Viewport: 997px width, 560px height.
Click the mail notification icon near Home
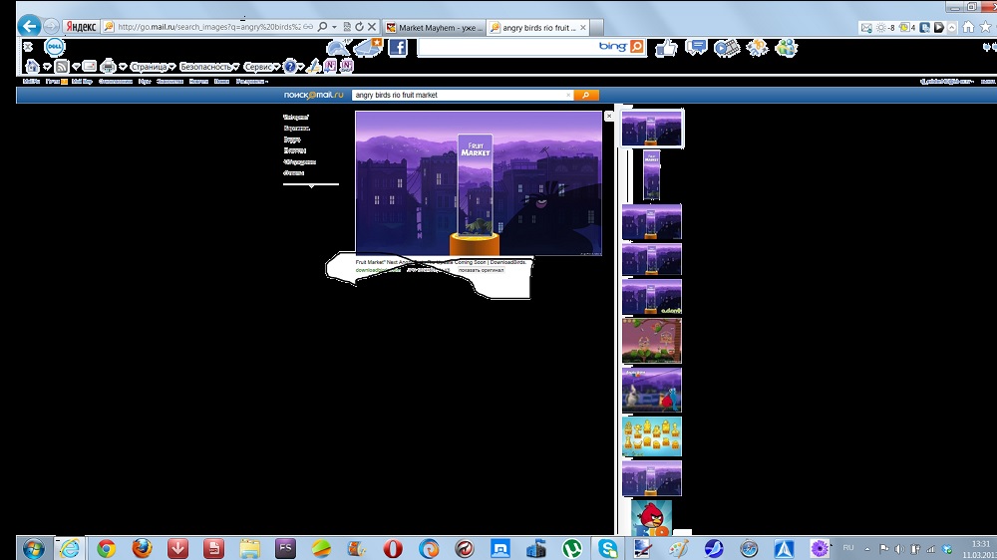pyautogui.click(x=866, y=27)
